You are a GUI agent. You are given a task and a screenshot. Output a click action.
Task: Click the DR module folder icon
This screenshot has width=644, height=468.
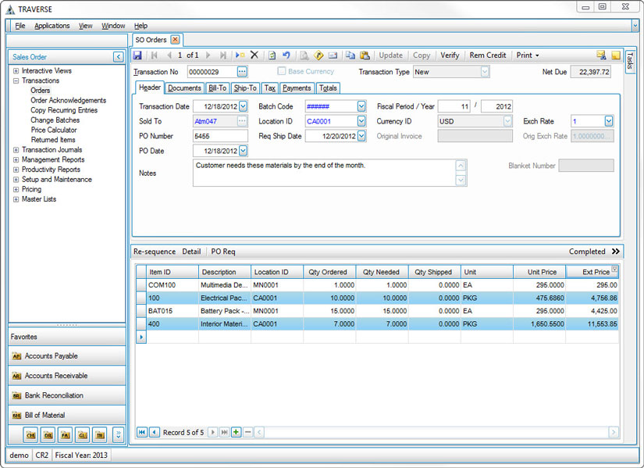click(x=48, y=435)
